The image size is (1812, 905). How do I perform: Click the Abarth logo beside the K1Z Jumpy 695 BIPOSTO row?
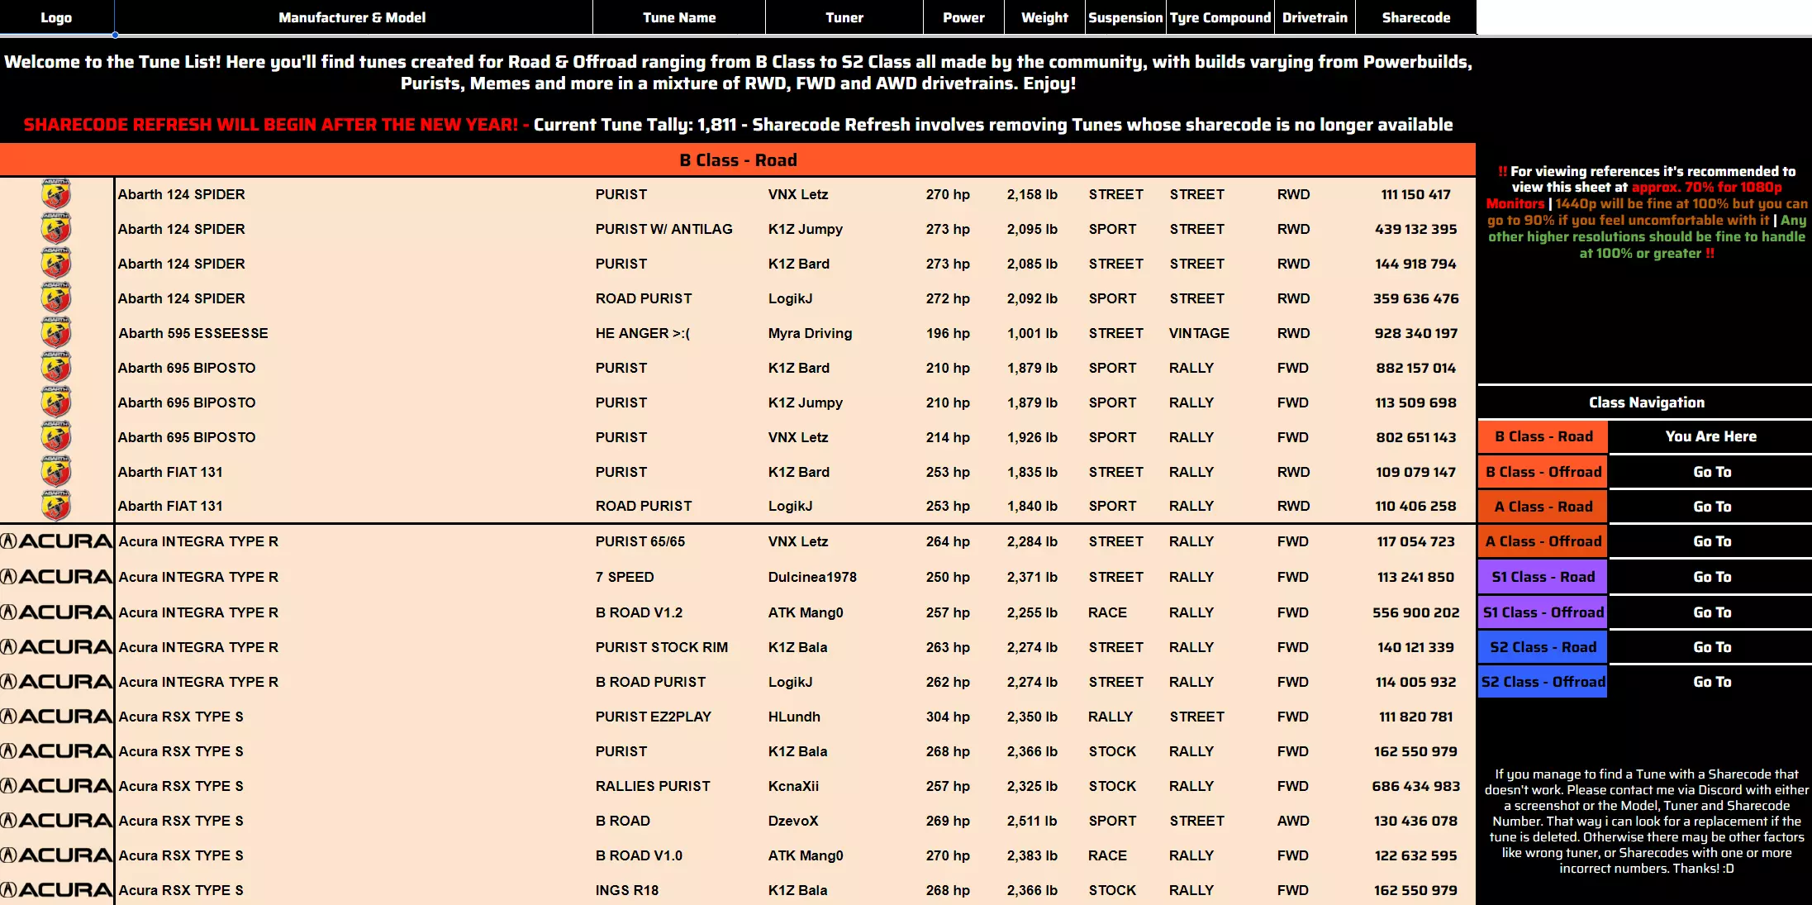pyautogui.click(x=56, y=402)
